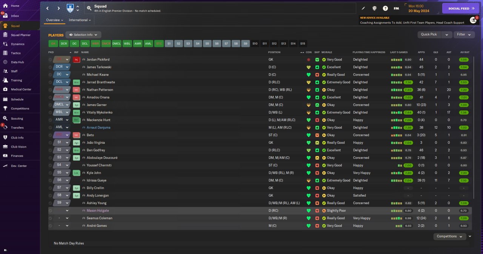Go to the Dynamics screen

18,44
